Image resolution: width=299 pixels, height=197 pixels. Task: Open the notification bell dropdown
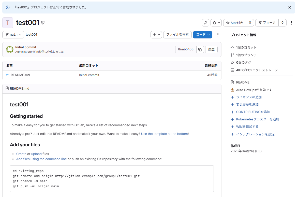(x=216, y=23)
